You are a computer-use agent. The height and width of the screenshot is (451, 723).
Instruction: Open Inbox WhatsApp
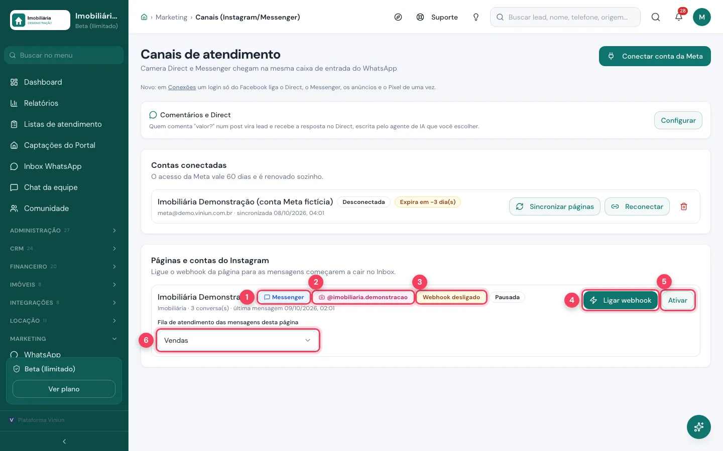tap(64, 166)
